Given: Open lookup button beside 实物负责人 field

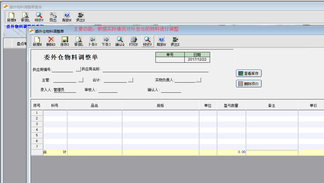Looking at the screenshot, I should click(198, 80).
